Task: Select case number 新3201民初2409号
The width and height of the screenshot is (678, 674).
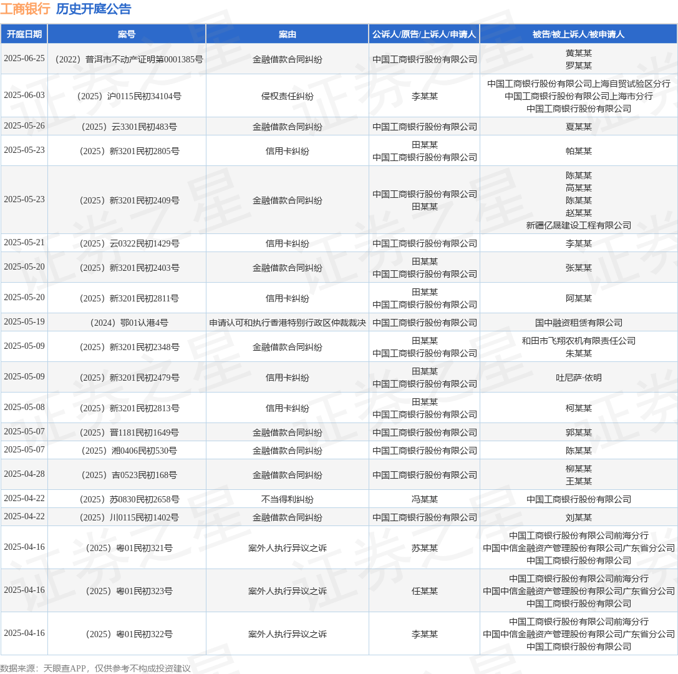Action: [x=129, y=200]
